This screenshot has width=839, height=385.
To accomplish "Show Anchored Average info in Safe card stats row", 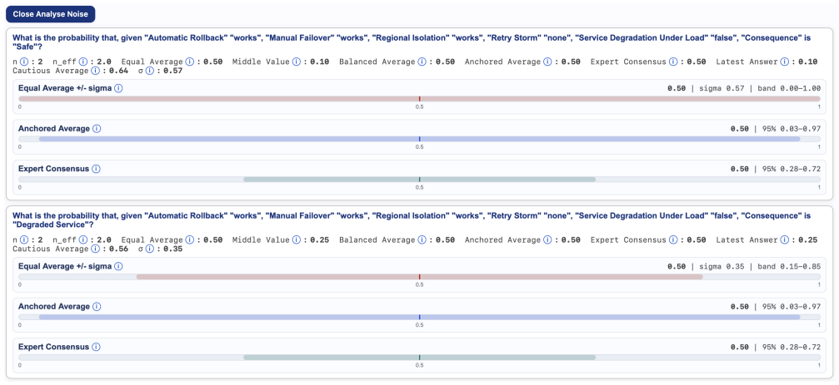I will 547,62.
